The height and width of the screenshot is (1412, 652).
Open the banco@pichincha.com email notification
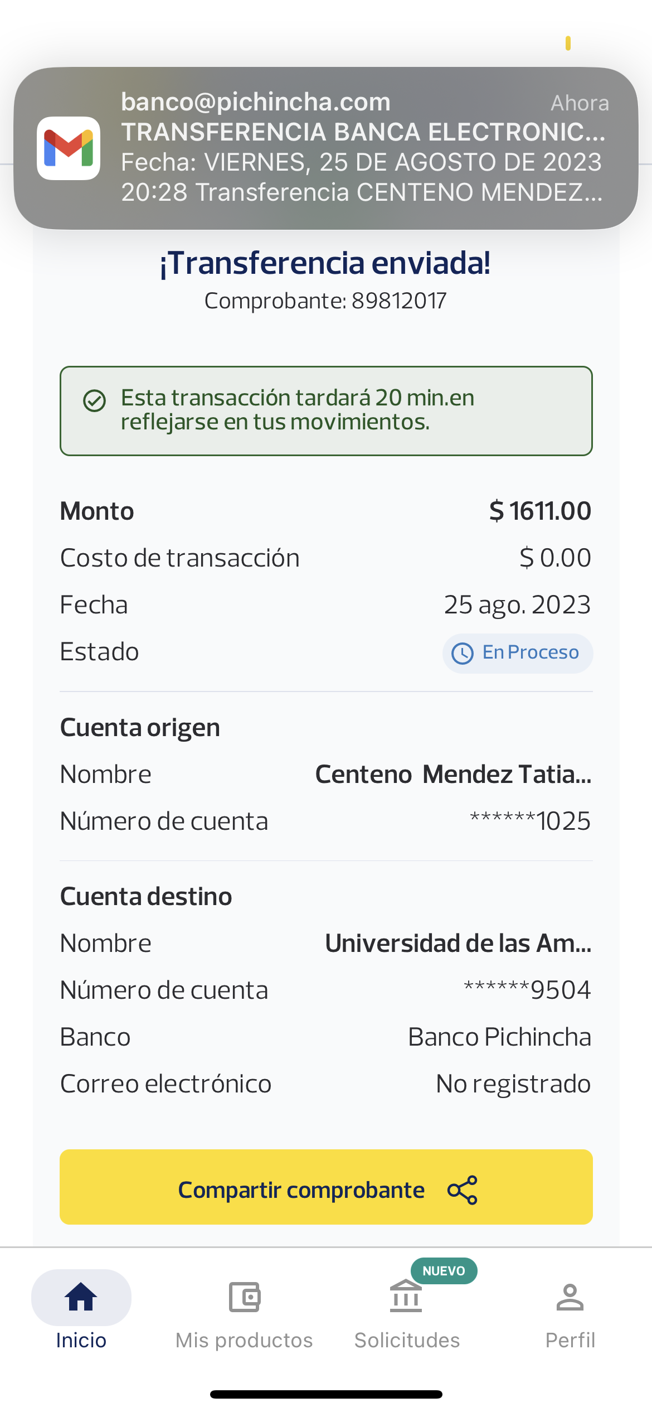point(362,147)
